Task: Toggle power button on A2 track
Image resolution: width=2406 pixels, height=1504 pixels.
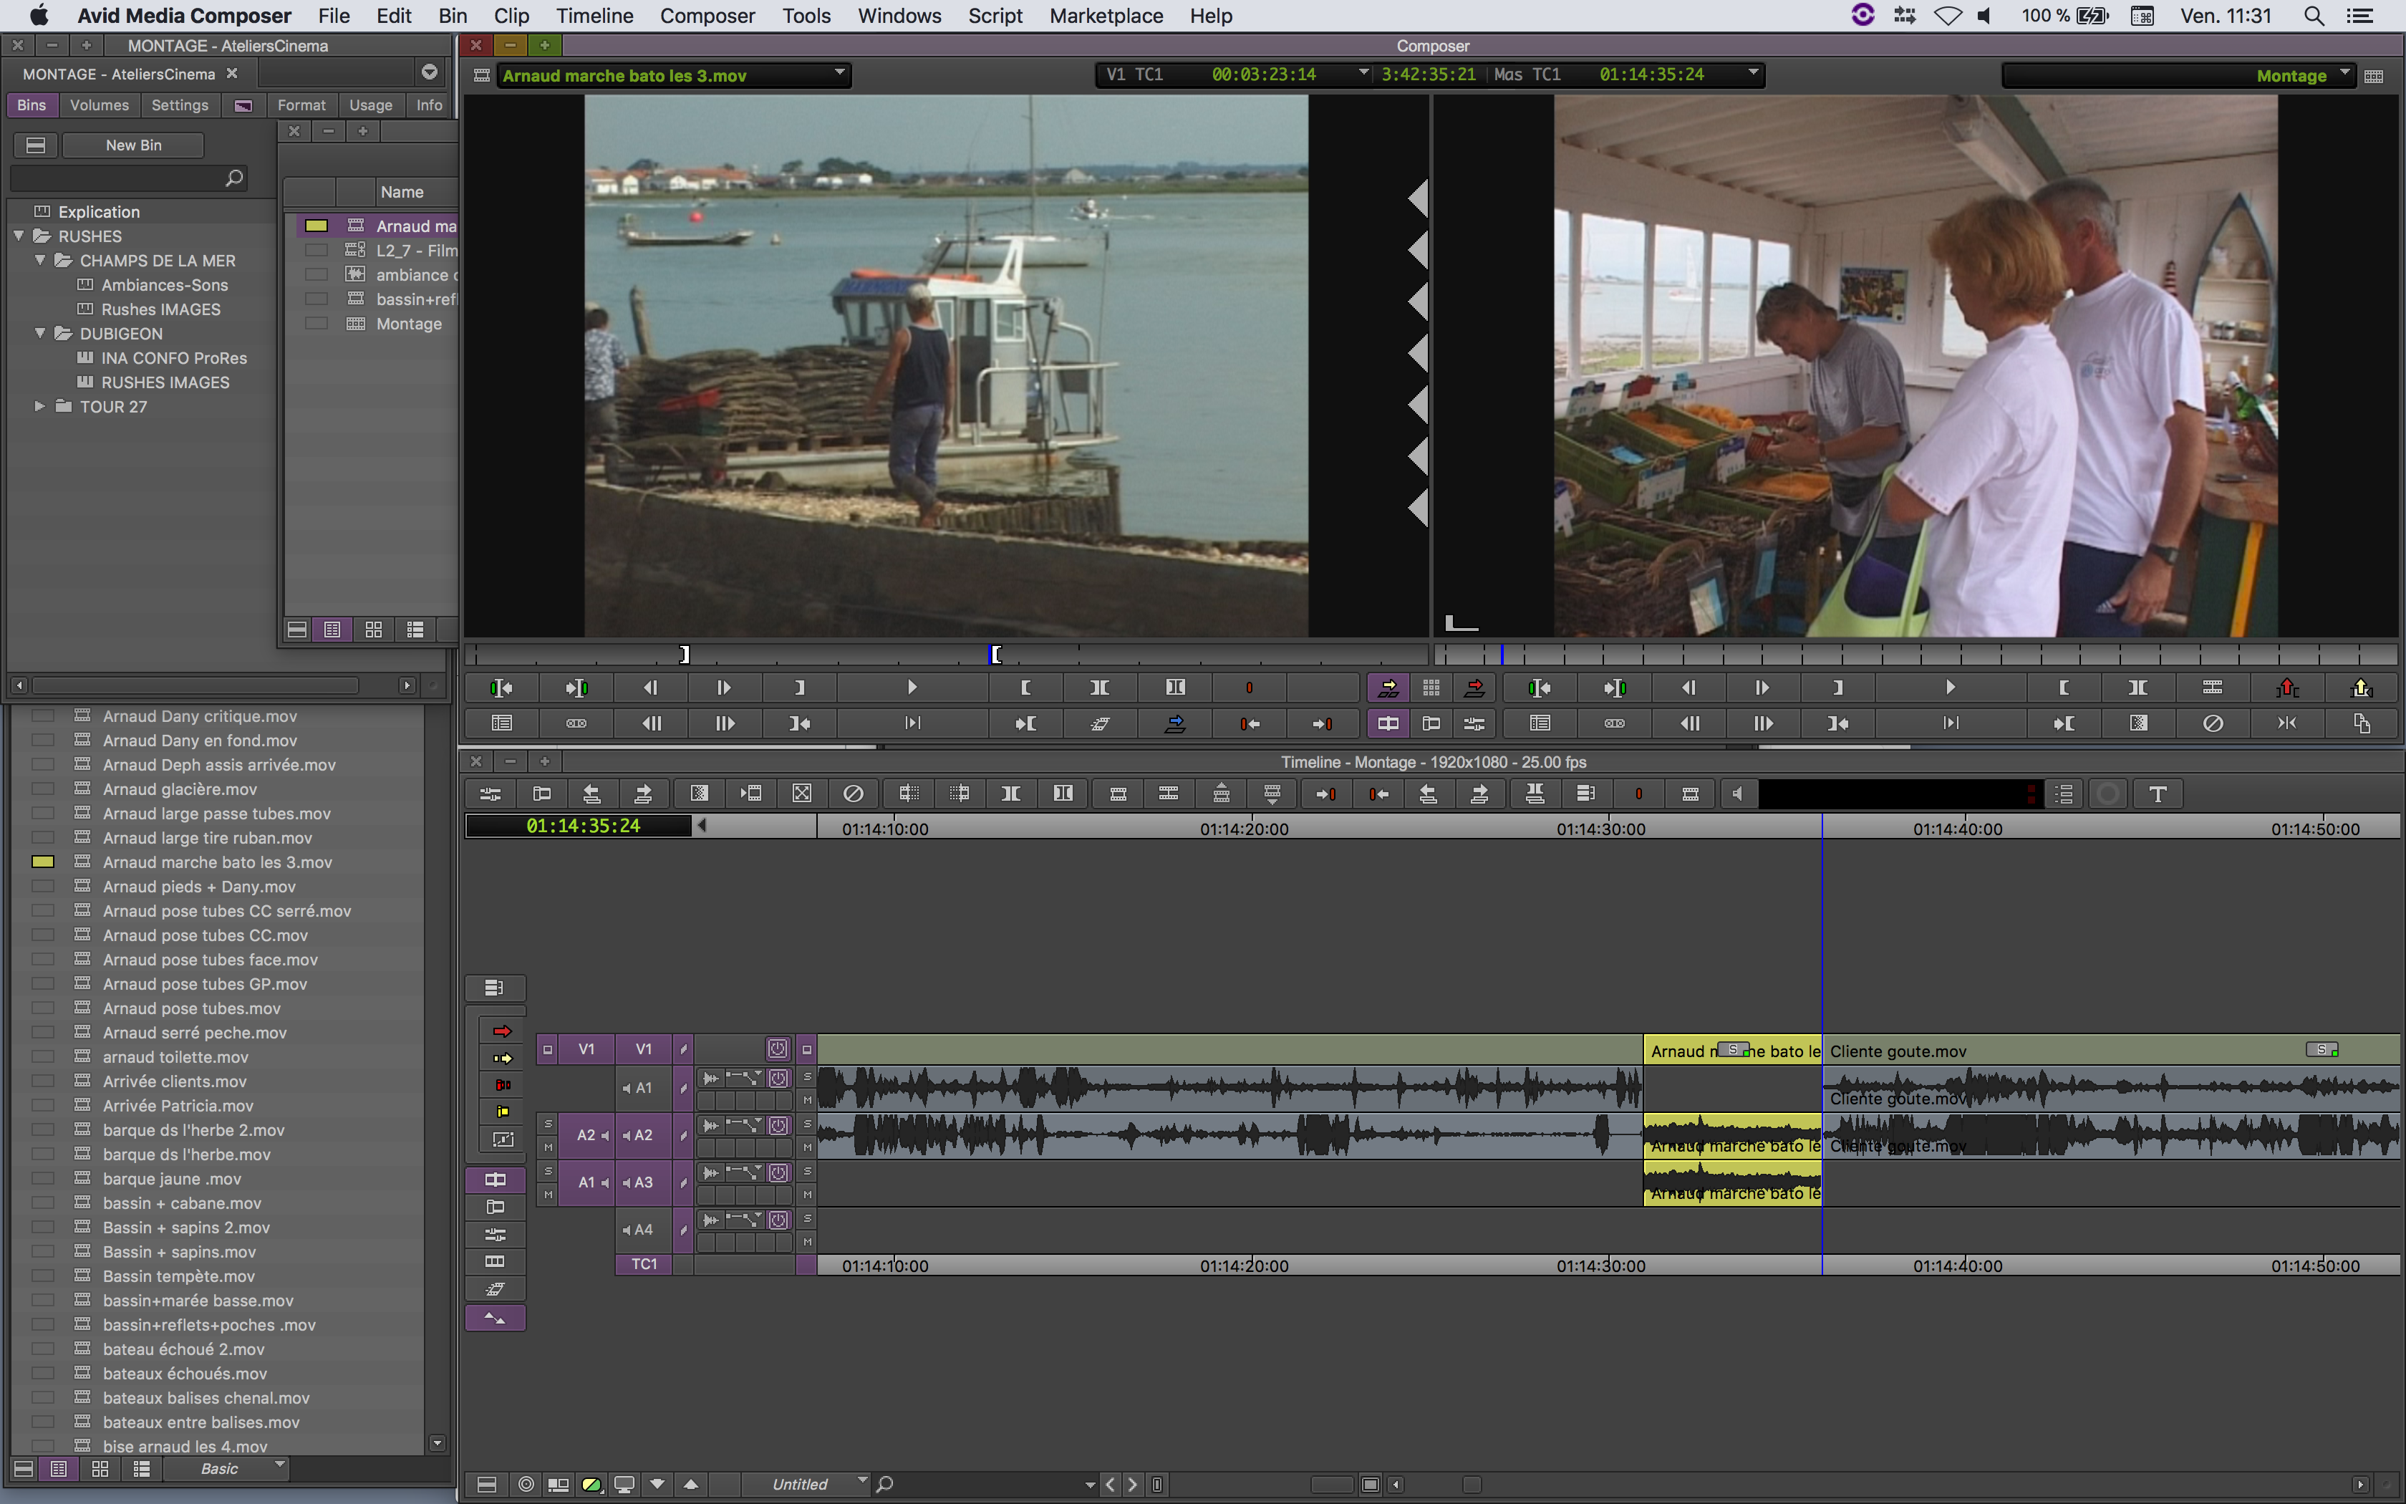Action: pyautogui.click(x=778, y=1125)
